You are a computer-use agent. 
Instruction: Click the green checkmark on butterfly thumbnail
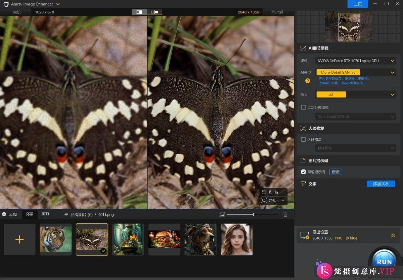[103, 251]
